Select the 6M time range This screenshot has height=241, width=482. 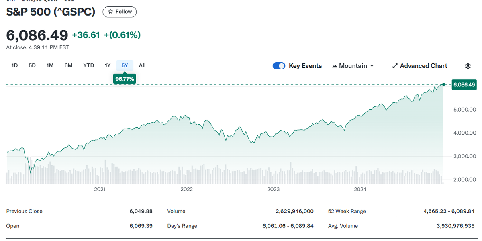pos(68,65)
